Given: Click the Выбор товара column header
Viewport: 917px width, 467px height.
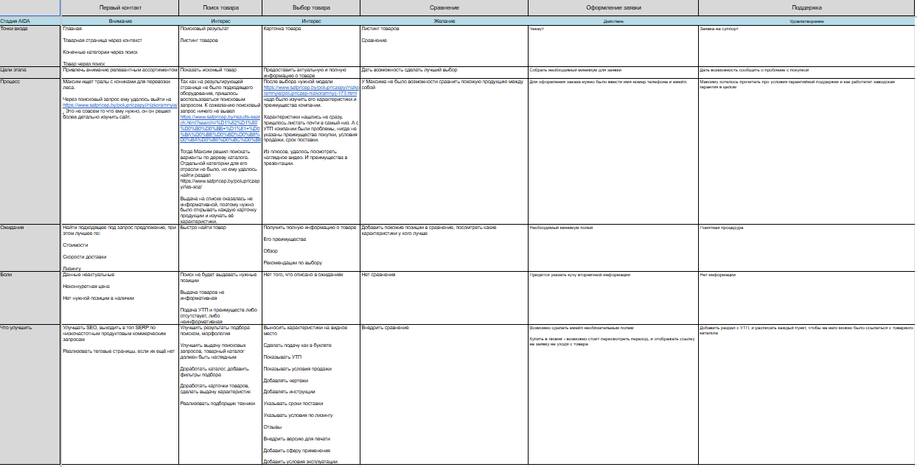Looking at the screenshot, I should click(311, 7).
